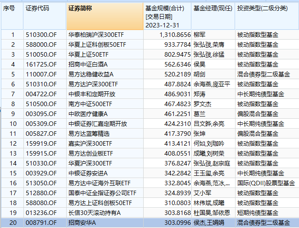The height and width of the screenshot is (228, 299).
Task: Click 偏股混合型基金 in 易方达蓝筹精选 row
Action: coord(258,134)
